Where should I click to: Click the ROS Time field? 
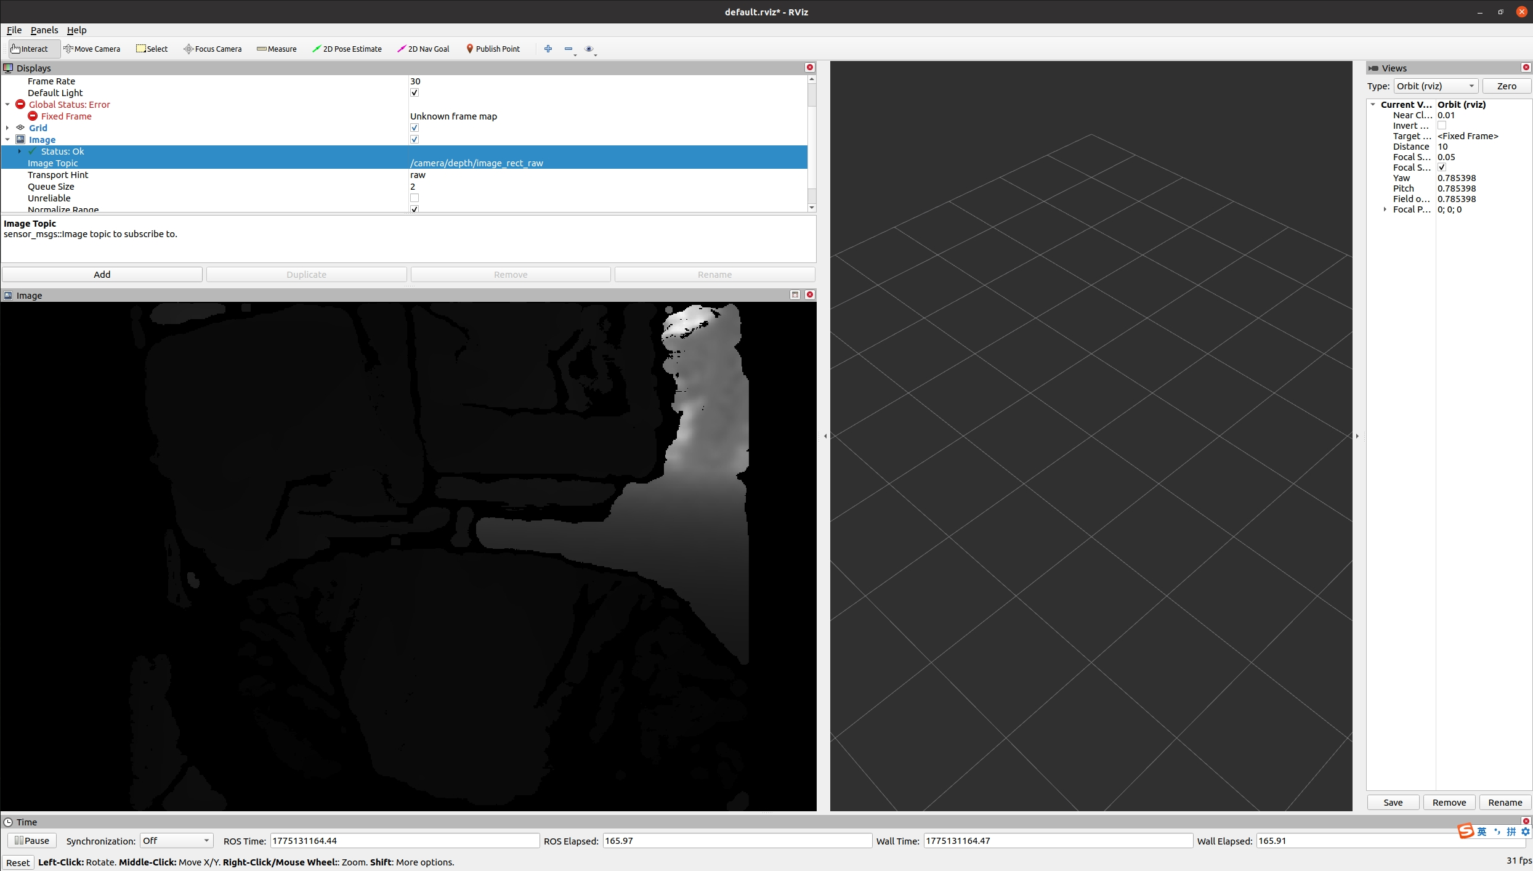(405, 840)
